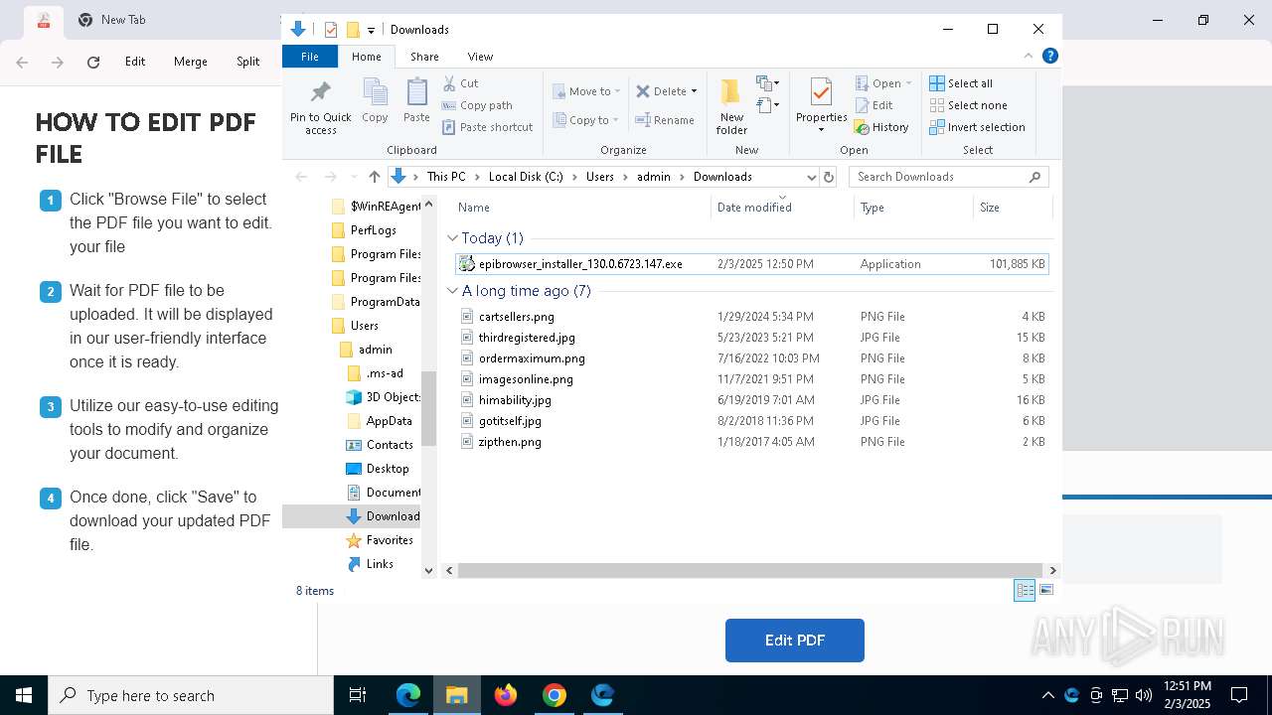The image size is (1272, 715).
Task: Open Explorer Help question mark icon
Action: [x=1049, y=57]
